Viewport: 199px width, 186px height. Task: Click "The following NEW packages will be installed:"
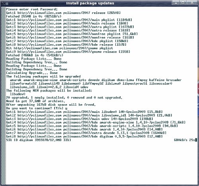tap(49, 91)
